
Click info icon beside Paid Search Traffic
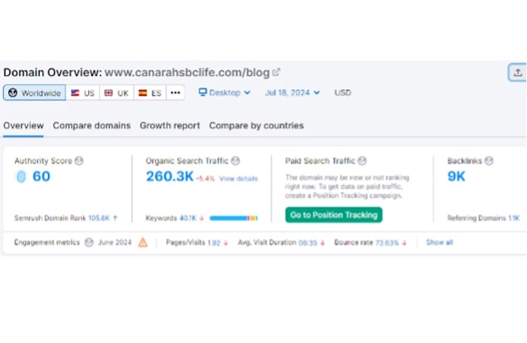click(362, 161)
